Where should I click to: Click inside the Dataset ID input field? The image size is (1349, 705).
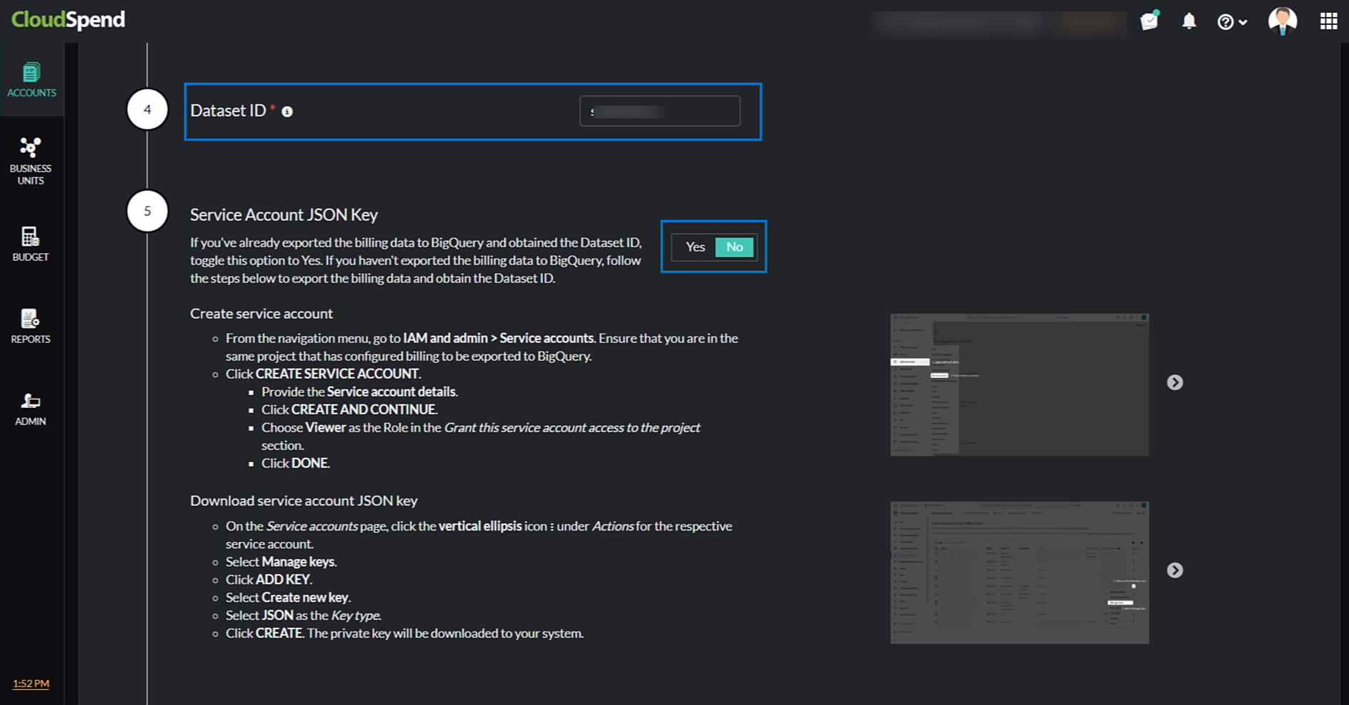point(659,111)
